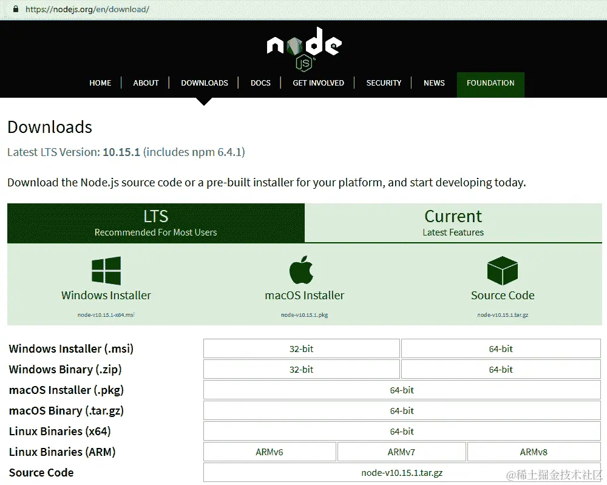
Task: Click the Apple logo icon
Action: pyautogui.click(x=302, y=270)
